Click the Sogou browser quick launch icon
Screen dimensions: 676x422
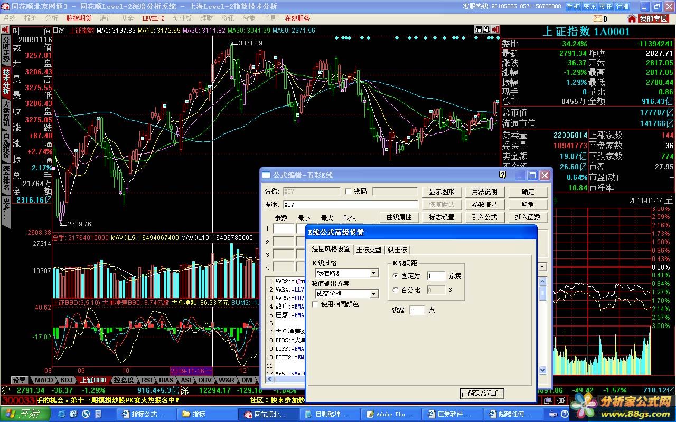coord(84,414)
